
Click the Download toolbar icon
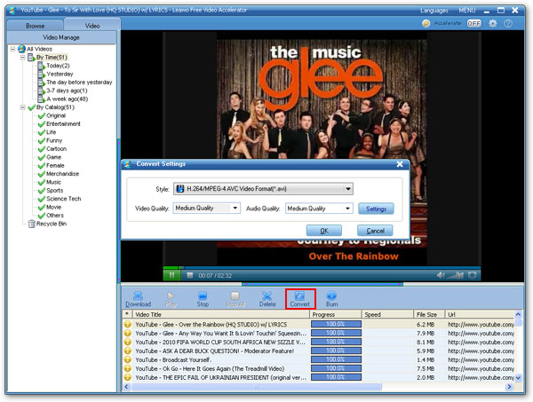click(138, 299)
